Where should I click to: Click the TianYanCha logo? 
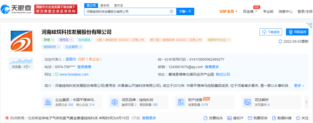click(16, 9)
